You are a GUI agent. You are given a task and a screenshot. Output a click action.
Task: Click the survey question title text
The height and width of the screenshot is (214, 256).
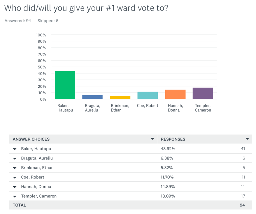(86, 8)
